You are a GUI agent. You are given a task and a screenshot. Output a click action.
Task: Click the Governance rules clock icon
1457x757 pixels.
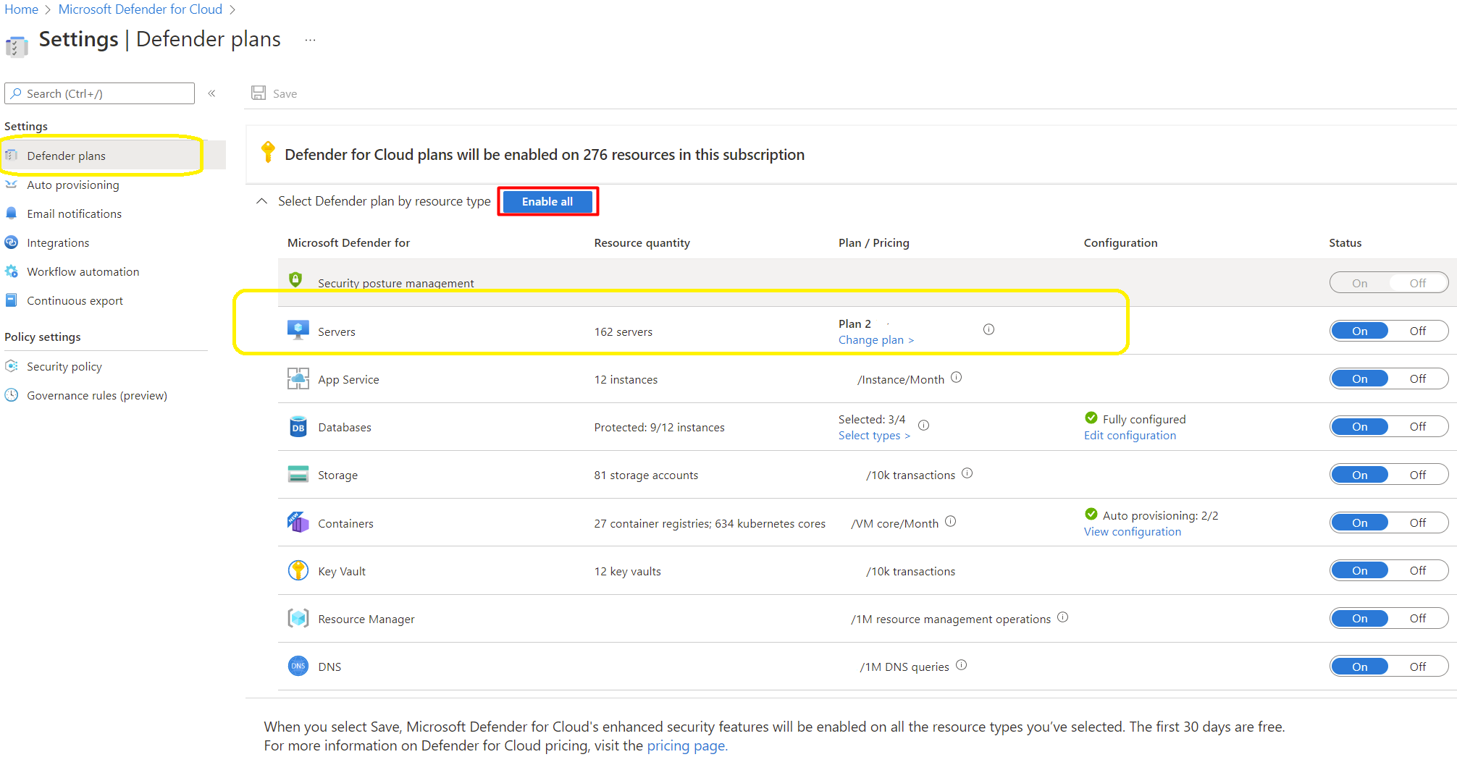[x=12, y=395]
